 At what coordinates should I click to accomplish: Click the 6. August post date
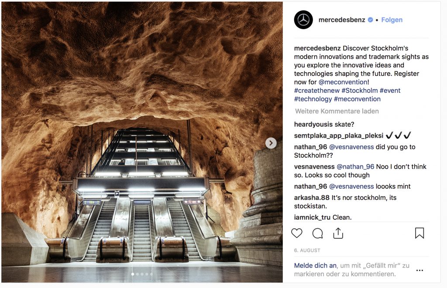(x=307, y=251)
